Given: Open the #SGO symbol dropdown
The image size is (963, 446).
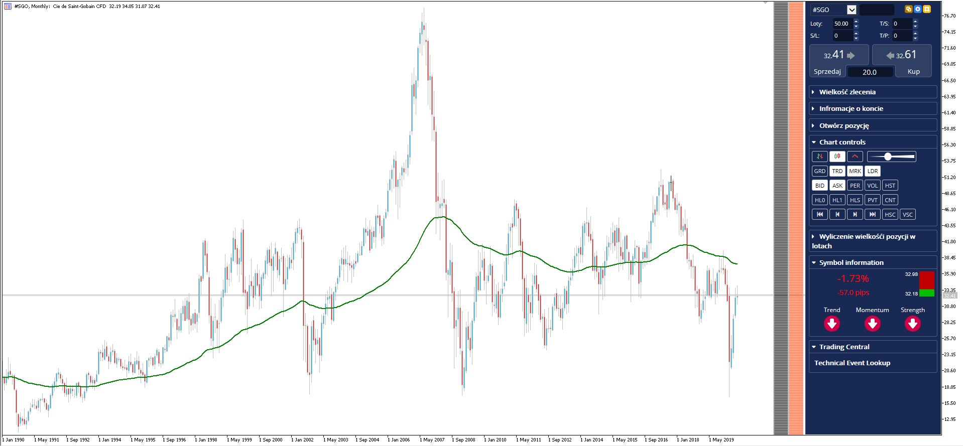Looking at the screenshot, I should click(852, 10).
